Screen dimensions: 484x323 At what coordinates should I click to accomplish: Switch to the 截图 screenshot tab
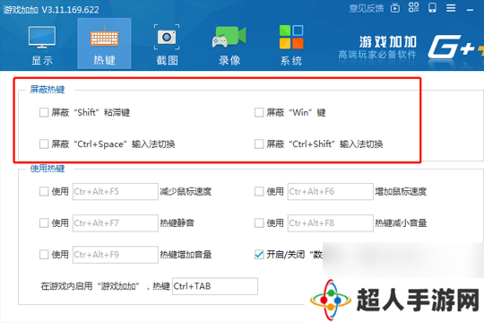coord(167,45)
